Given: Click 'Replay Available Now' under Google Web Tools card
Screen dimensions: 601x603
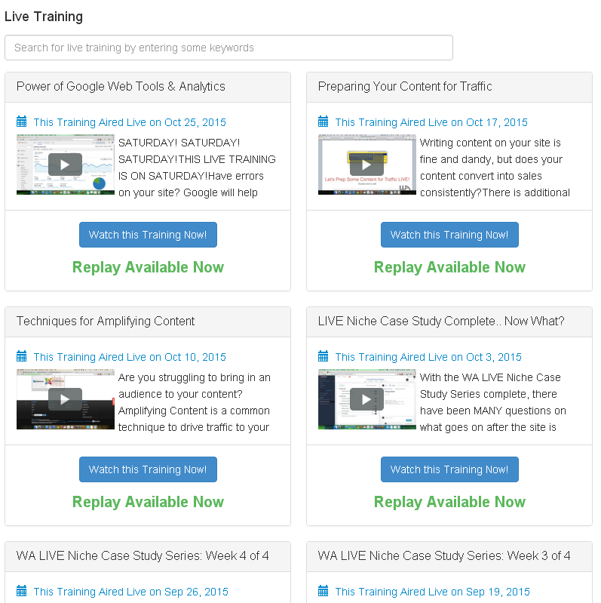Looking at the screenshot, I should click(148, 267).
